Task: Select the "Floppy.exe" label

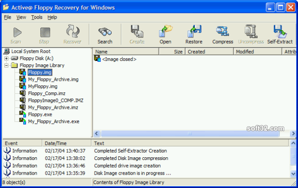Action: click(40, 115)
